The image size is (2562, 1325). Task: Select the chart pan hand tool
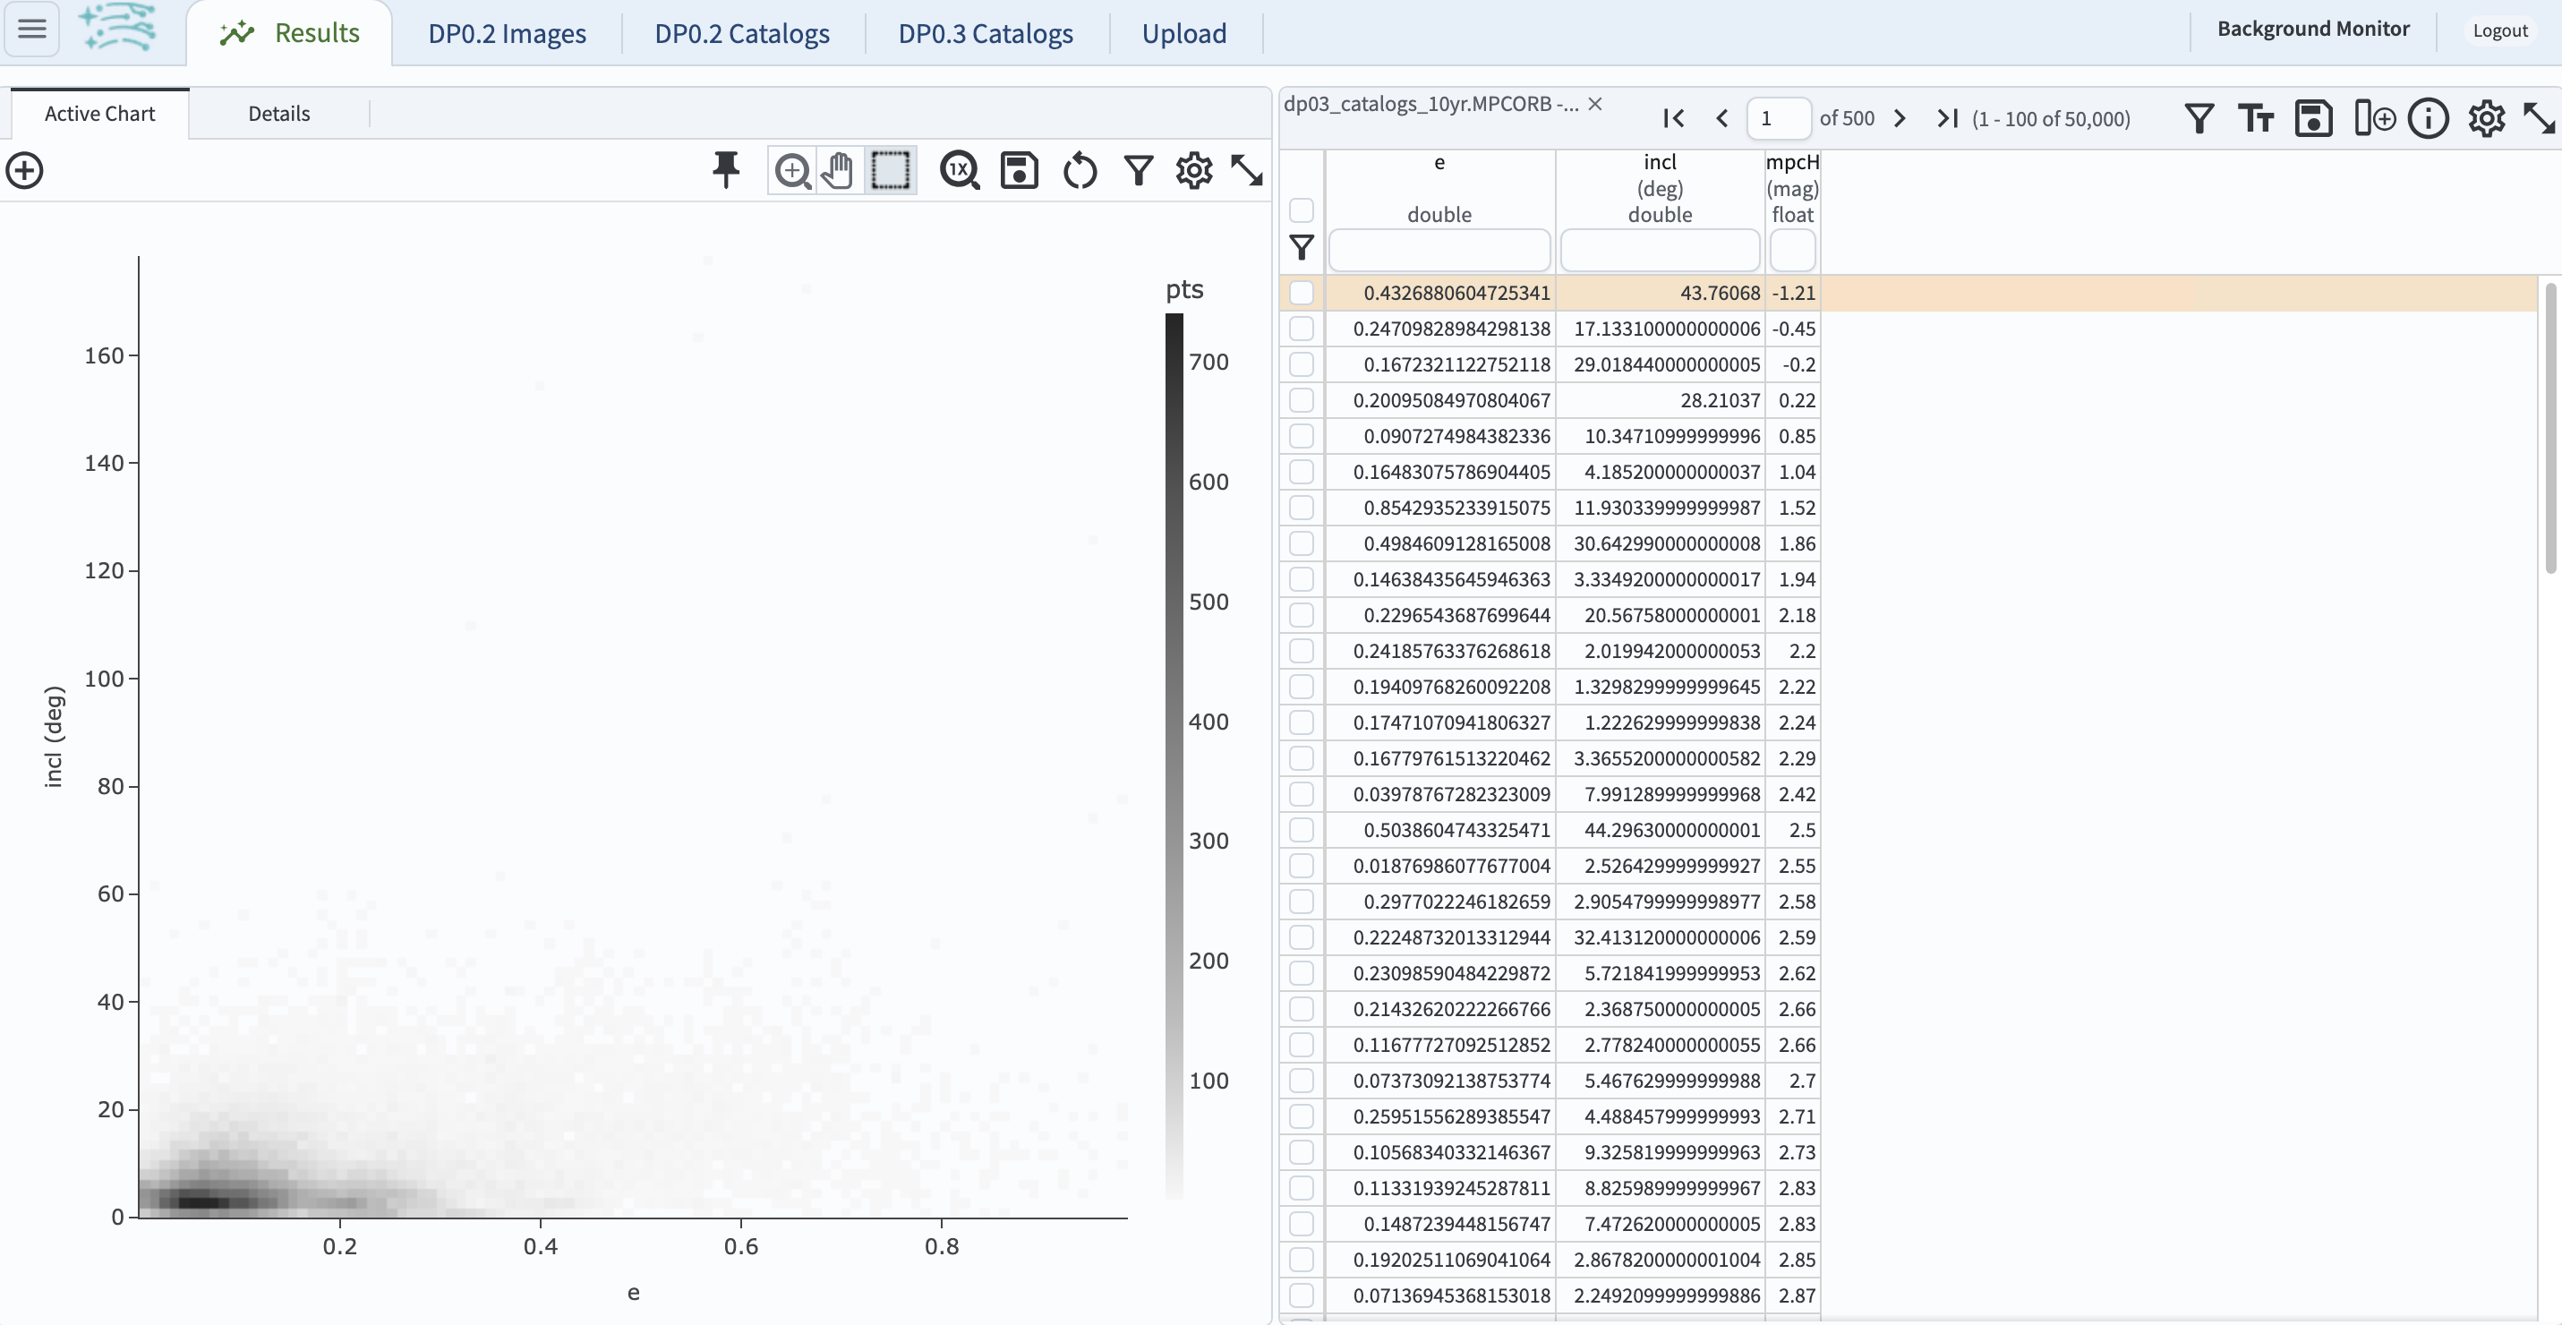[x=840, y=170]
